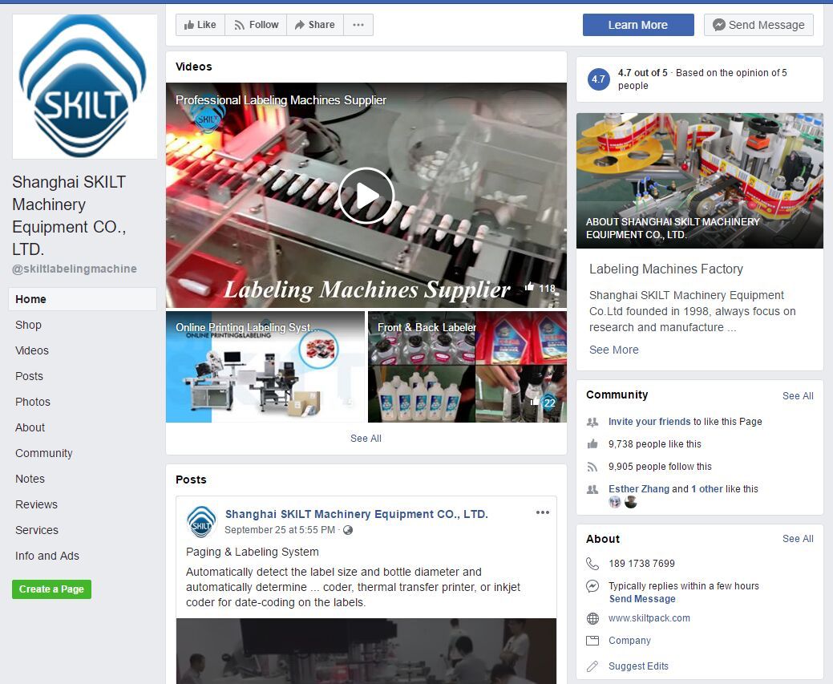The image size is (833, 684).
Task: Play the Professional Labeling Machines Supplier video
Action: (x=366, y=196)
